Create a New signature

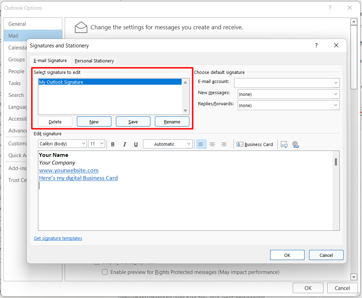coord(94,122)
